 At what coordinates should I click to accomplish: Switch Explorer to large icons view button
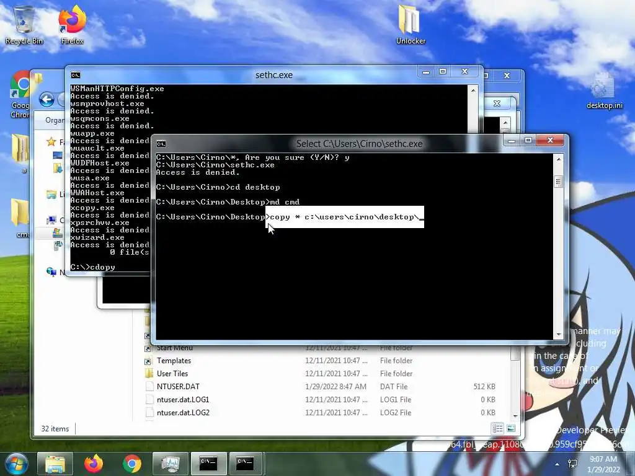(511, 428)
